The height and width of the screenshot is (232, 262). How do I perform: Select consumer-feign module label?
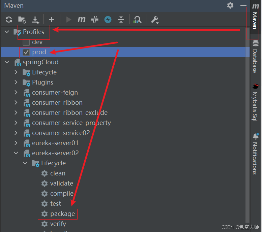click(55, 93)
